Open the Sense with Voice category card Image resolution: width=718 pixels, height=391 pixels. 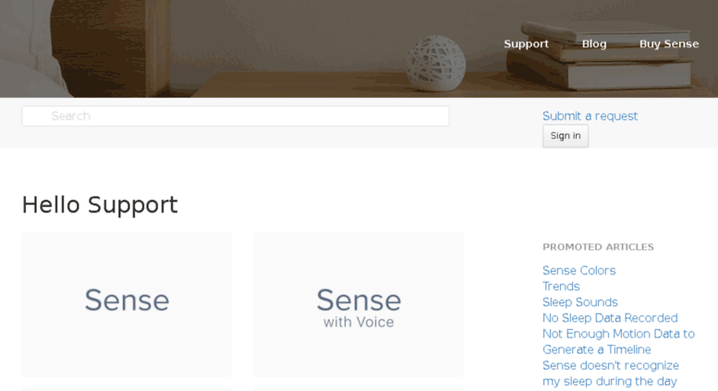[x=359, y=304]
